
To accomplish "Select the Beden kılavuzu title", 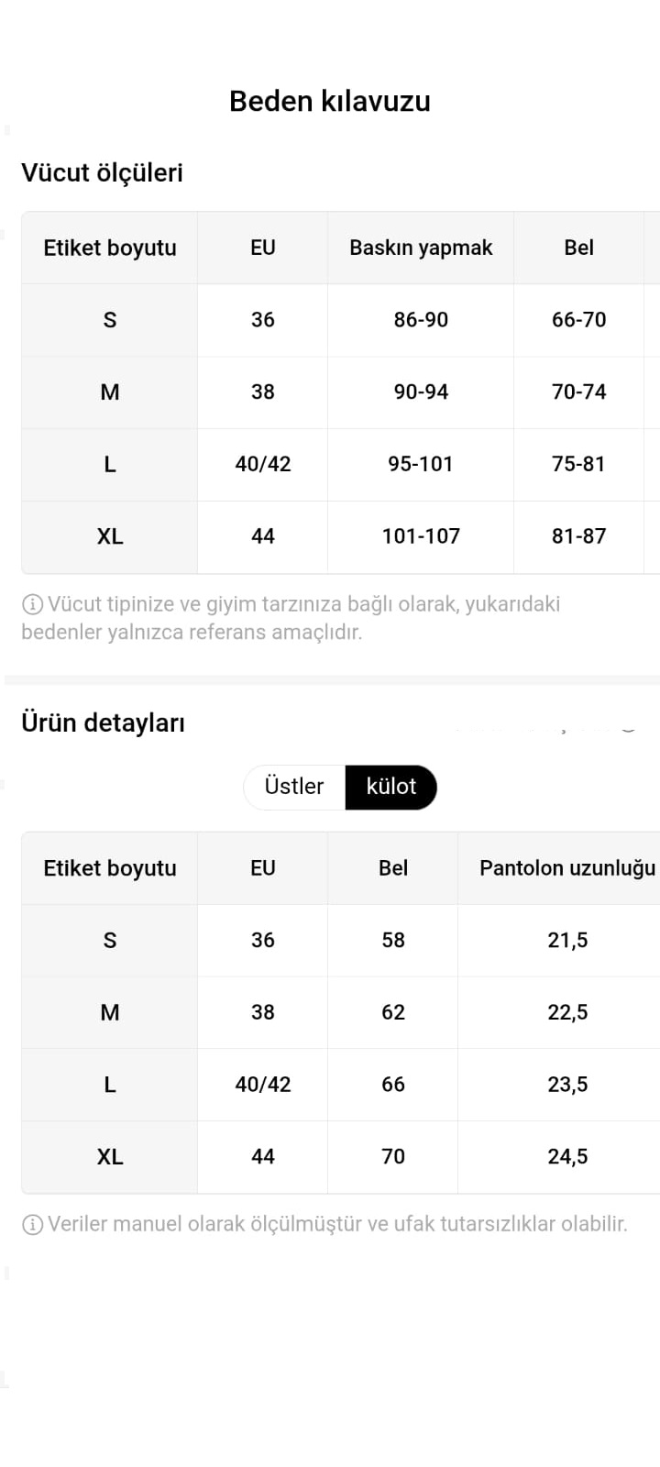I will pos(330,101).
